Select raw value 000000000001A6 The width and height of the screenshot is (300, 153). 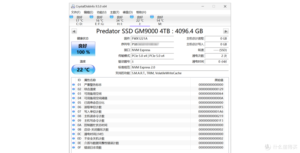211,112
